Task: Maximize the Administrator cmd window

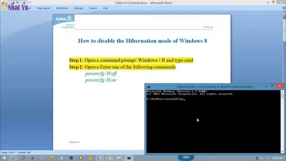Action: point(272,86)
